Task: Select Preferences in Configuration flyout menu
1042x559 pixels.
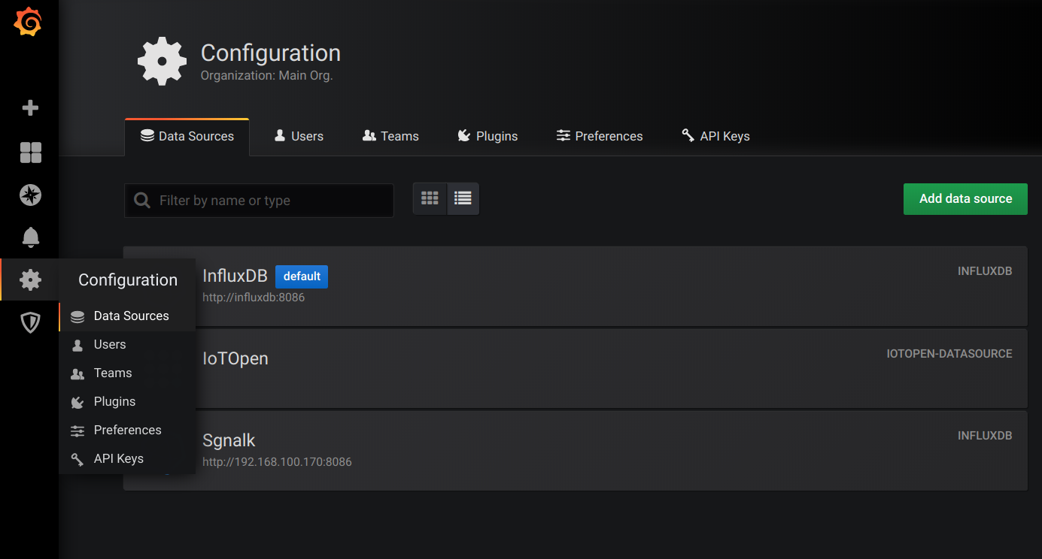Action: (127, 431)
